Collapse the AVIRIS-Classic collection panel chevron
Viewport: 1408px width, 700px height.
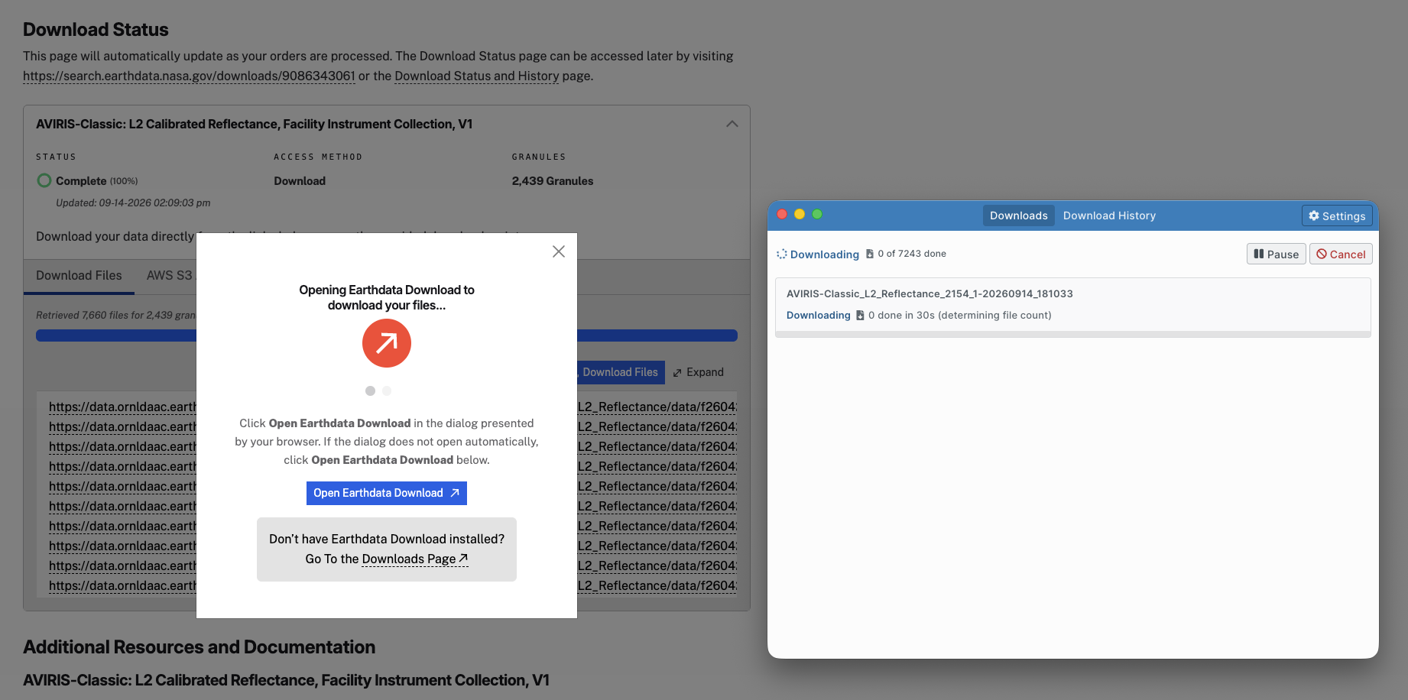[732, 124]
